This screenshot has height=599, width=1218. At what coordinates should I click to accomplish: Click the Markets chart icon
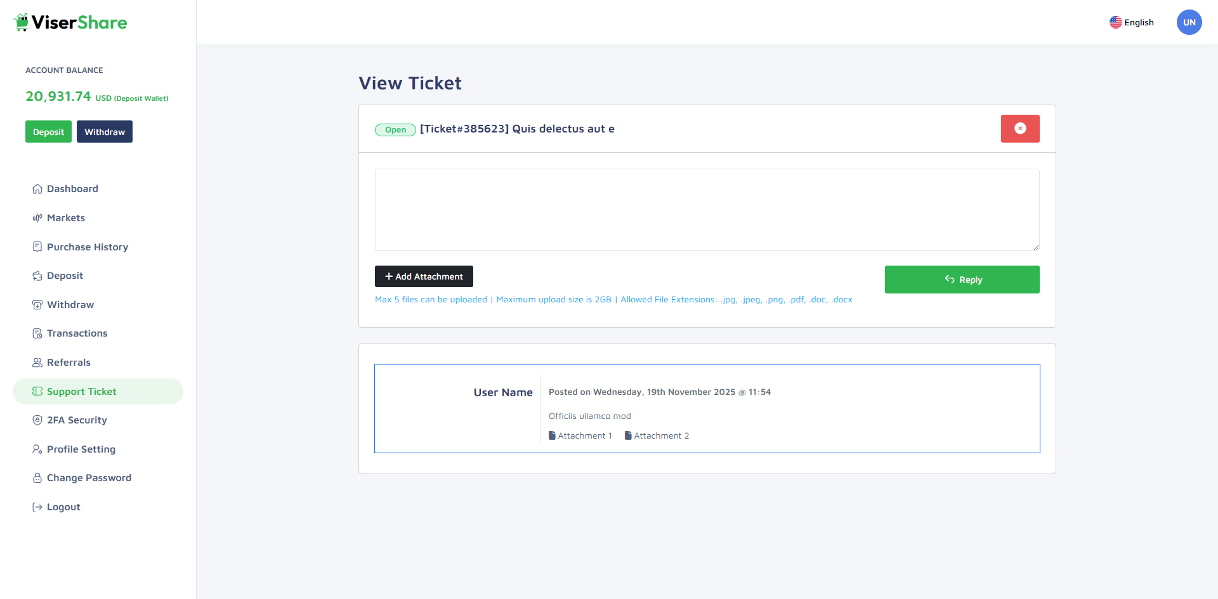(x=37, y=218)
